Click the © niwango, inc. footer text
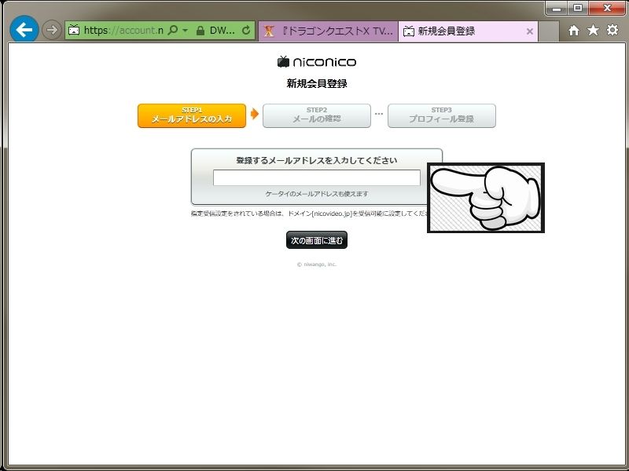The image size is (629, 471). pos(317,265)
